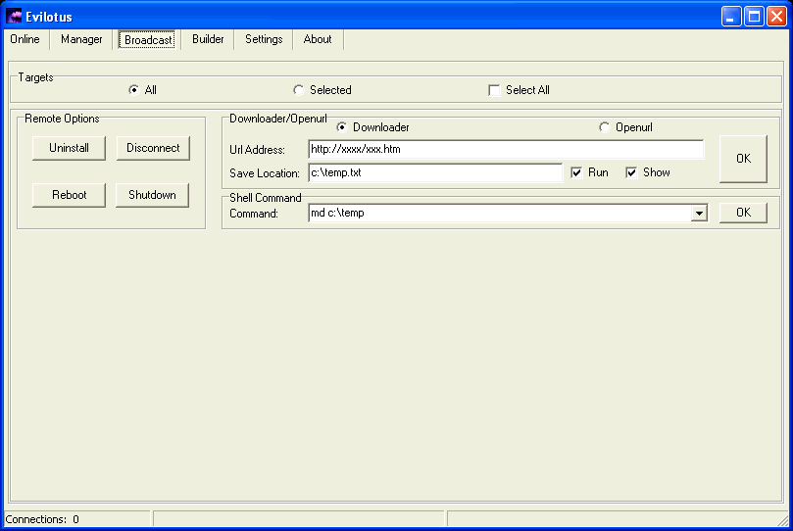
Task: Expand the Command dropdown arrow
Action: coord(699,214)
